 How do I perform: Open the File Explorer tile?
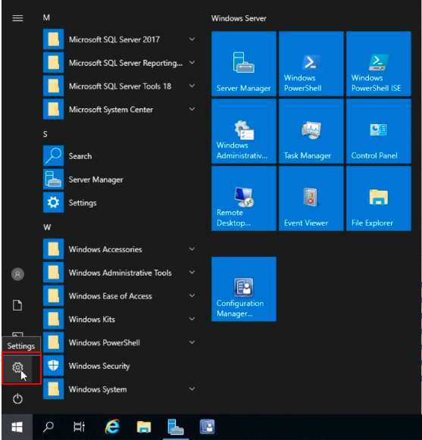point(379,198)
